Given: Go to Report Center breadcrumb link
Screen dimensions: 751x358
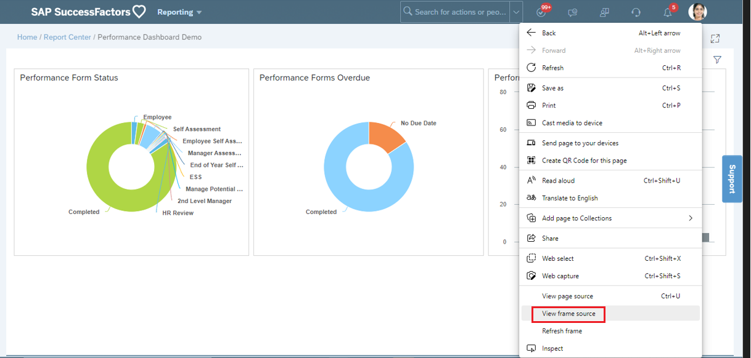Looking at the screenshot, I should pos(67,38).
